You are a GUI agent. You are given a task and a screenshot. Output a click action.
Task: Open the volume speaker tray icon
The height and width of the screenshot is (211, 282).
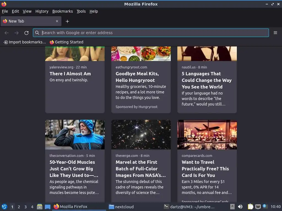pyautogui.click(x=240, y=207)
